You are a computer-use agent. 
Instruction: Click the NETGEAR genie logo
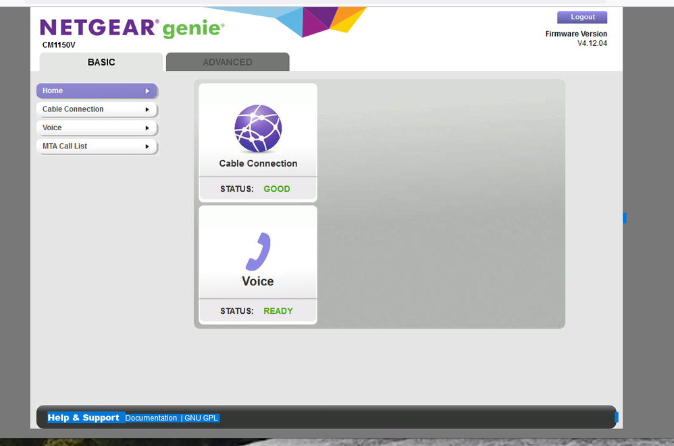click(132, 28)
